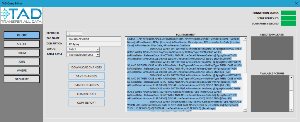Click the TAD Query Editor title text

click(x=12, y=3)
